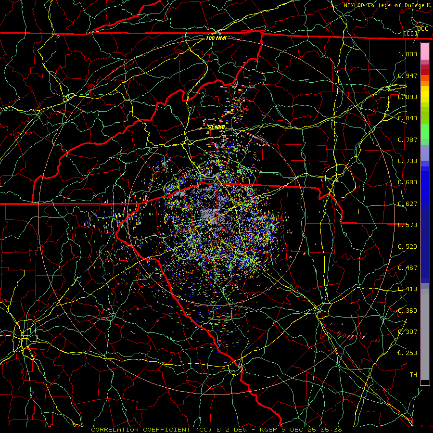Click the 0.840 scale label
Screen dimensions: 433x433
pos(408,118)
